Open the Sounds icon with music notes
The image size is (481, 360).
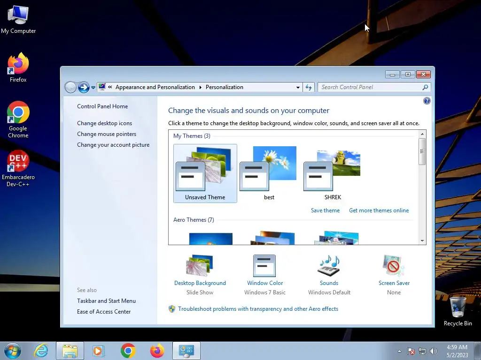tap(329, 265)
